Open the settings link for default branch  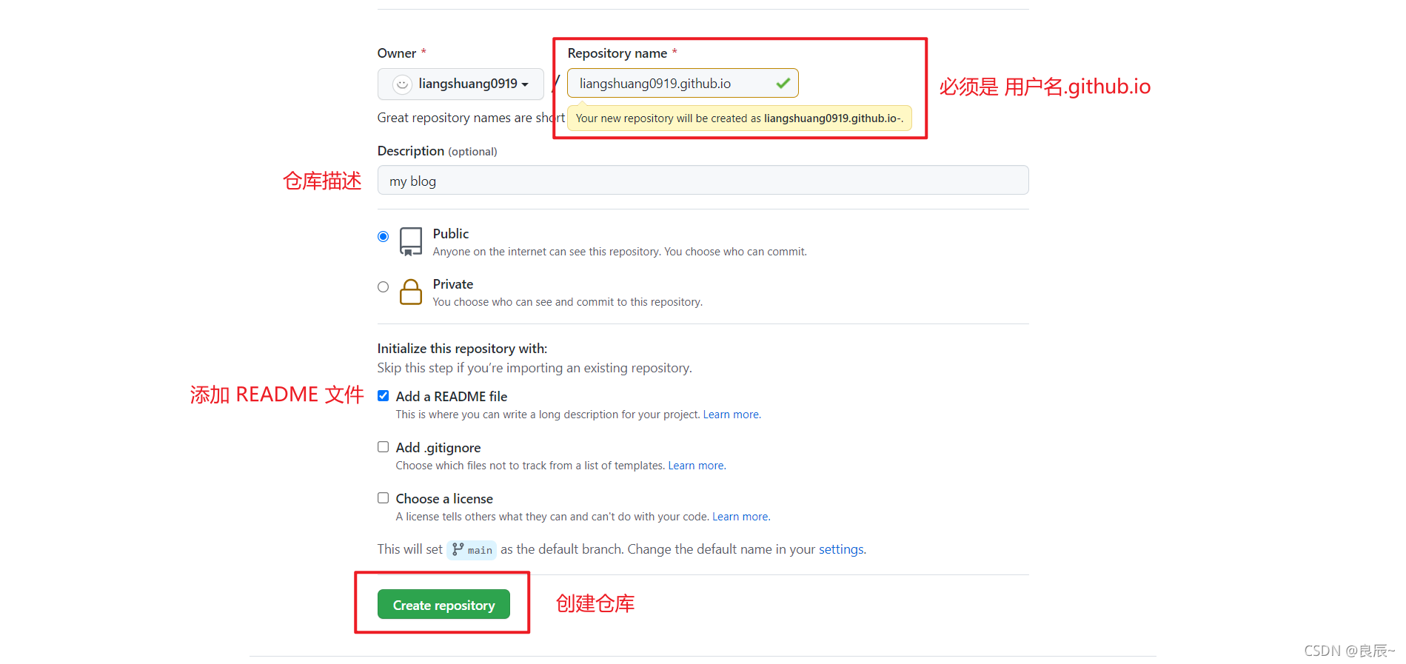click(x=841, y=549)
